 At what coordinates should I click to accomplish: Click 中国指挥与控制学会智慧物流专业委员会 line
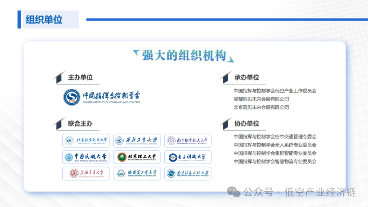[275, 161]
